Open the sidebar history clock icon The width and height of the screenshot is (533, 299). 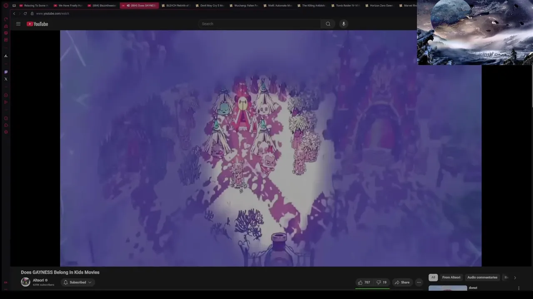click(6, 118)
